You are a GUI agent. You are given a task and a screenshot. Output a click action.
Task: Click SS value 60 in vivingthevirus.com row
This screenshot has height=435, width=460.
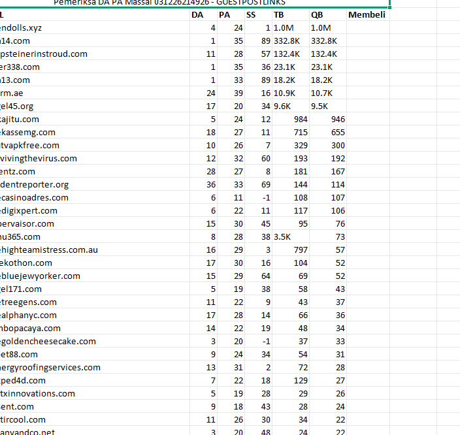click(x=258, y=159)
